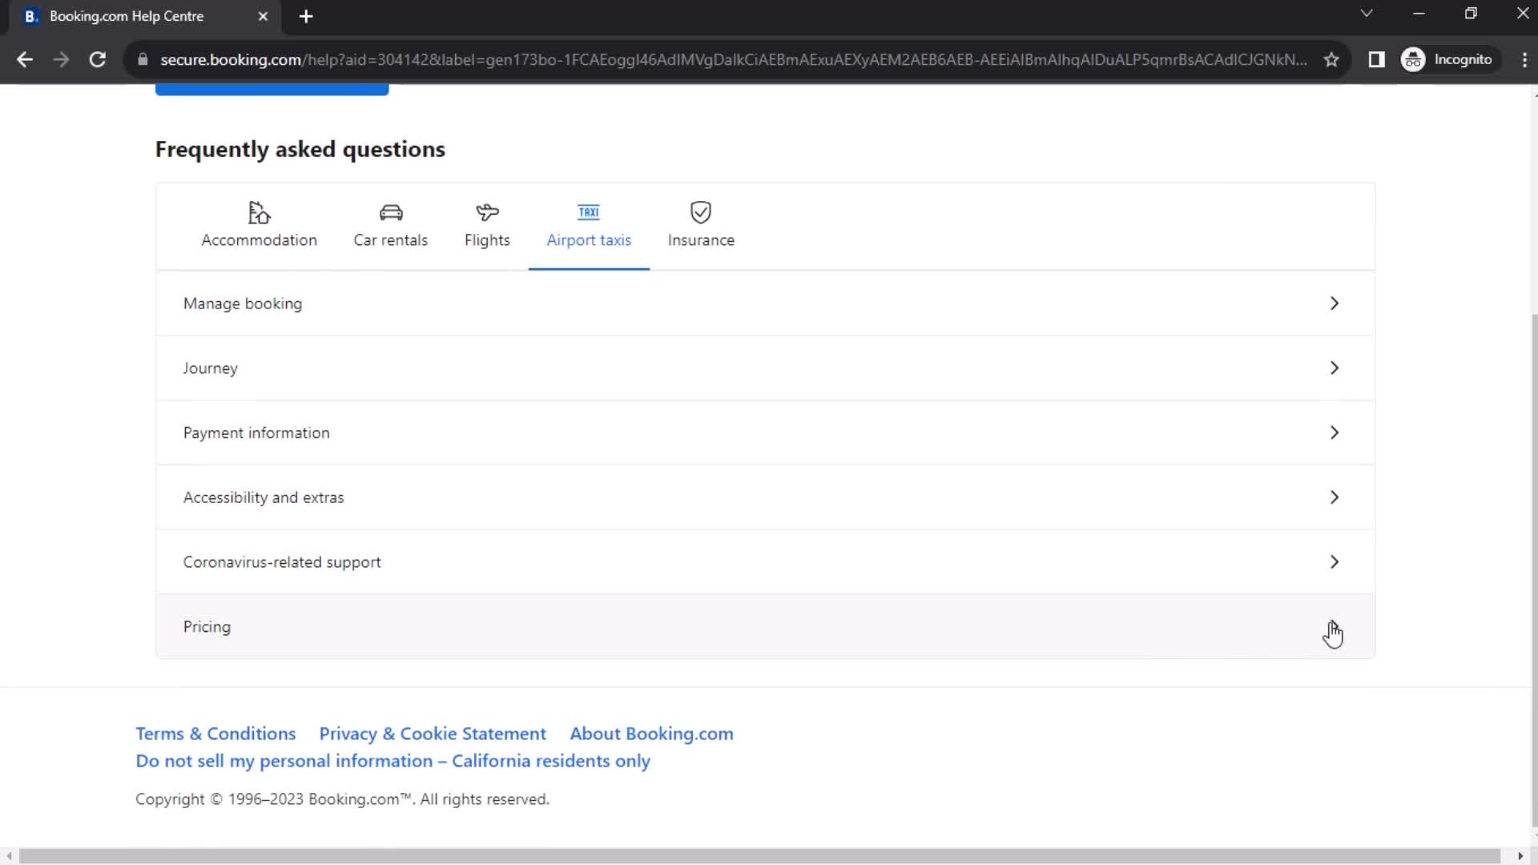The image size is (1538, 865).
Task: Click horizontal scrollbar right arrow
Action: click(1520, 856)
